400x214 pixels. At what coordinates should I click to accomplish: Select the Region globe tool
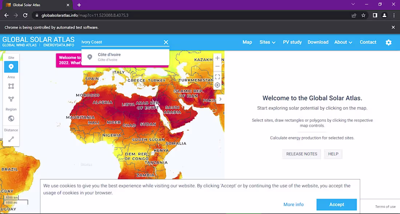(x=11, y=118)
